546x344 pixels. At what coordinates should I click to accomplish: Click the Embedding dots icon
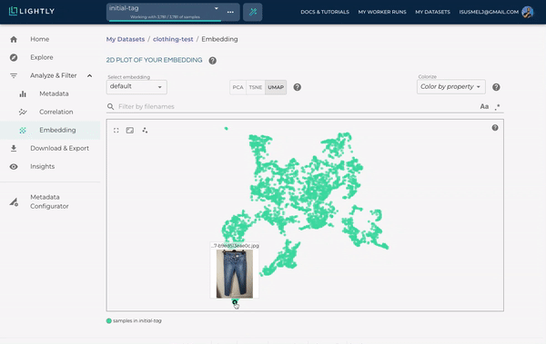tap(23, 131)
